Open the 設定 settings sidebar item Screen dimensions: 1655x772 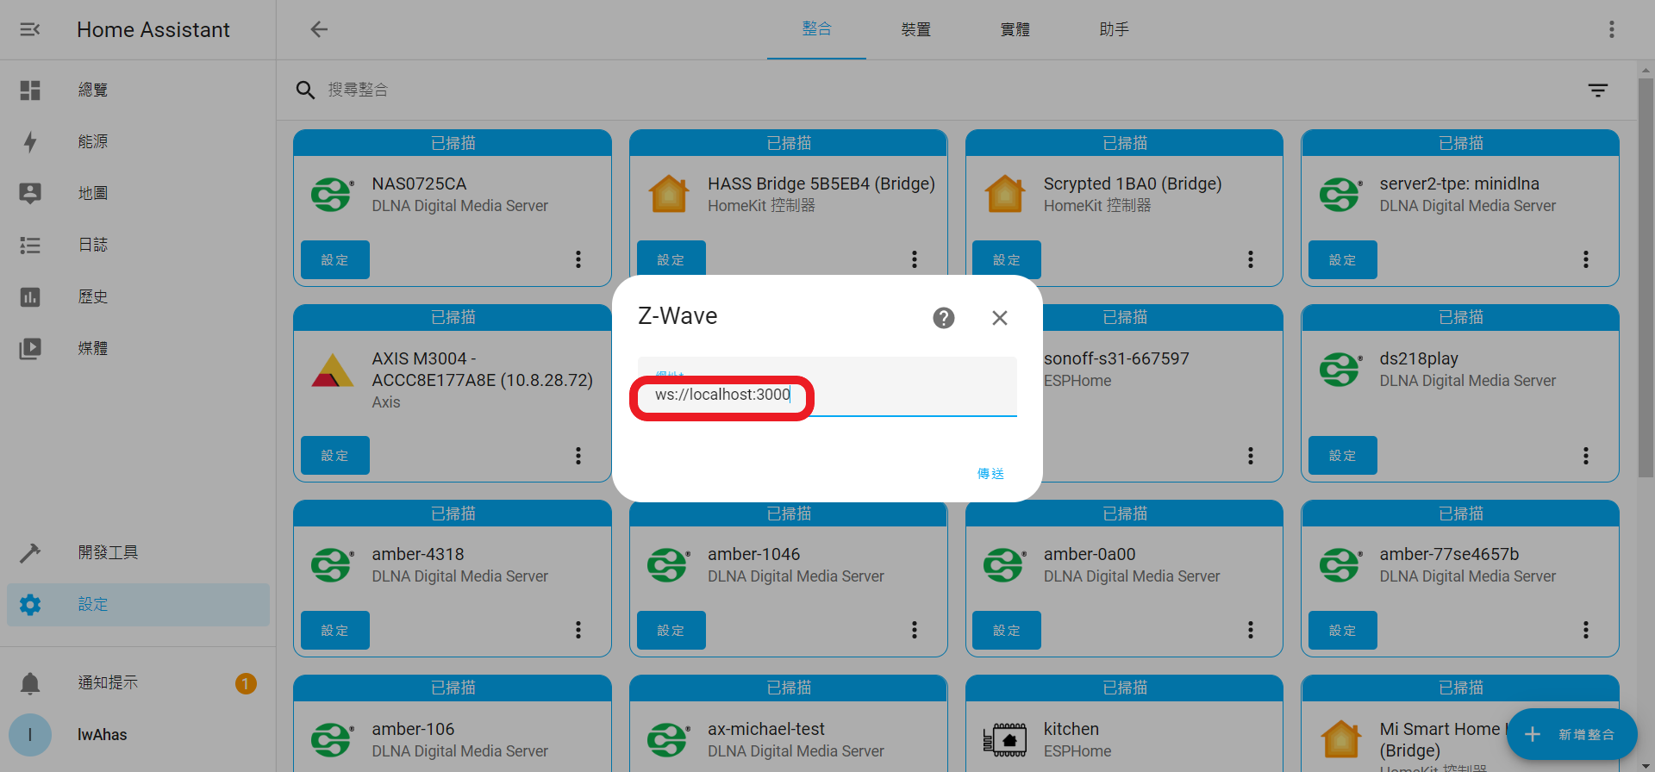pos(138,604)
